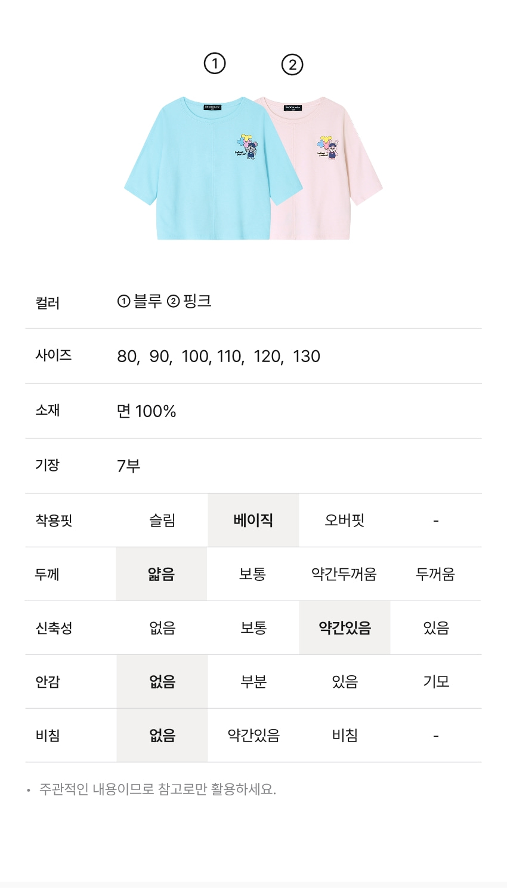Click the cartoon character print on the pink shirt
The image size is (507, 888).
click(x=327, y=148)
